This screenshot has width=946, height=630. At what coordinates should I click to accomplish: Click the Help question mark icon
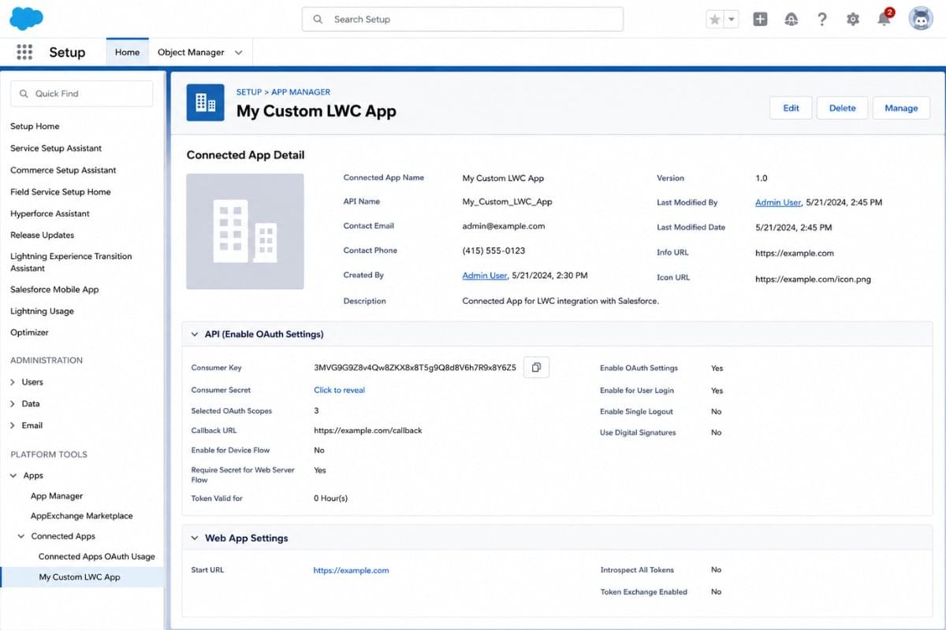[x=822, y=20]
